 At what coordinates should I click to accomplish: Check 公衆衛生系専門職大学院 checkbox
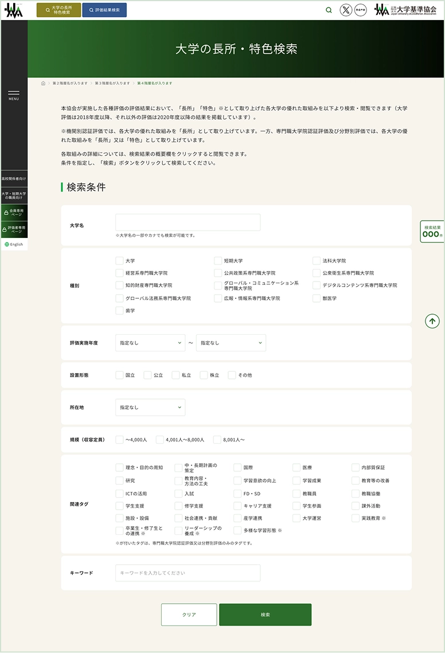(316, 273)
